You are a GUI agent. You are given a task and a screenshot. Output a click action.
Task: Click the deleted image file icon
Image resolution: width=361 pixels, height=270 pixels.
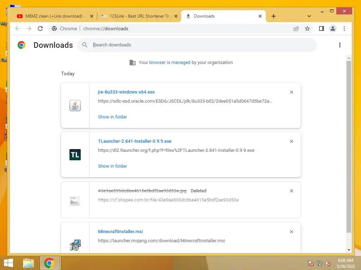(75, 201)
